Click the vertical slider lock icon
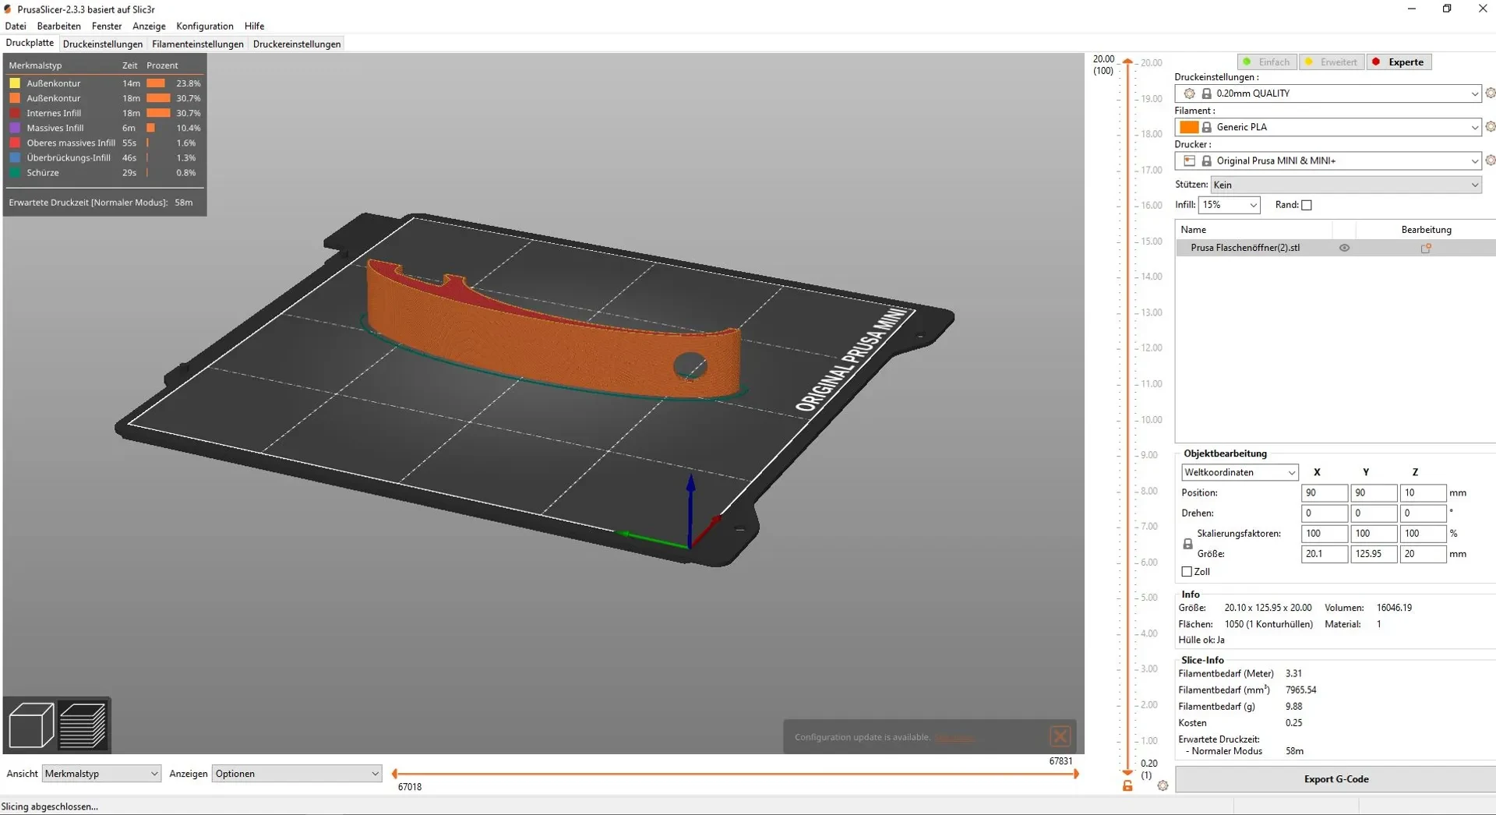The image size is (1496, 815). click(x=1127, y=786)
